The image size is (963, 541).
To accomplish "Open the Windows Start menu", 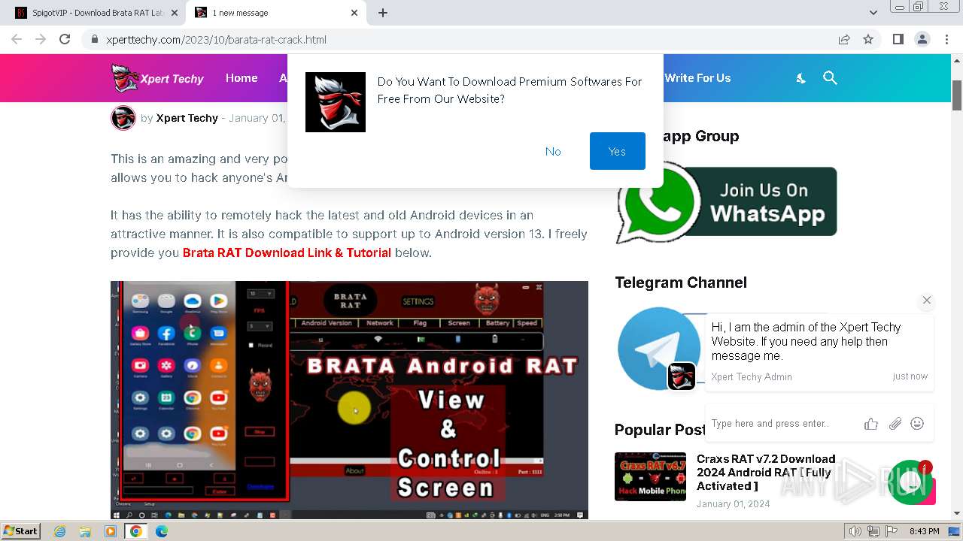I will [x=20, y=531].
